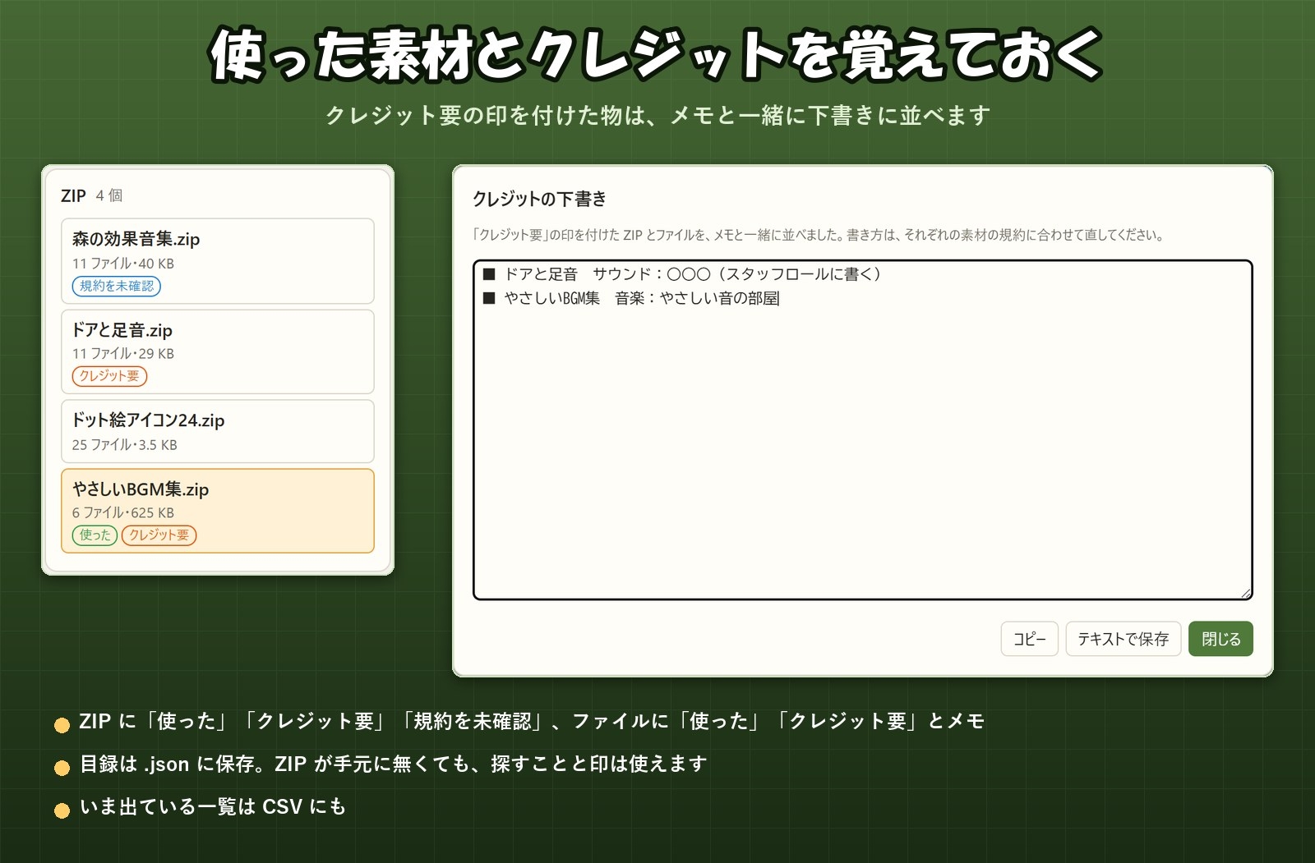
Task: Save draft with テキストで保存 button
Action: 1123,639
